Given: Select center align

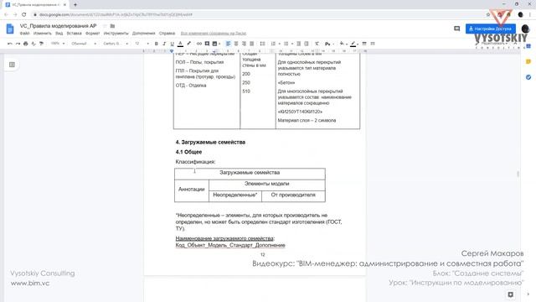Looking at the screenshot, I should pyautogui.click(x=236, y=44).
